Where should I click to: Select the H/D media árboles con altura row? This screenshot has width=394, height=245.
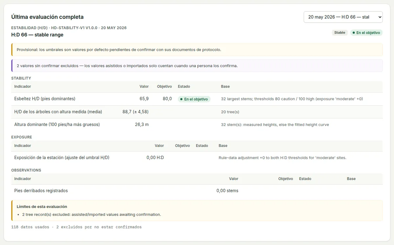click(x=197, y=112)
